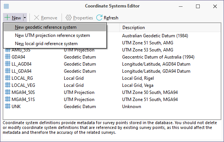
Task: Select the AMG_53S row
Action: click(x=112, y=50)
